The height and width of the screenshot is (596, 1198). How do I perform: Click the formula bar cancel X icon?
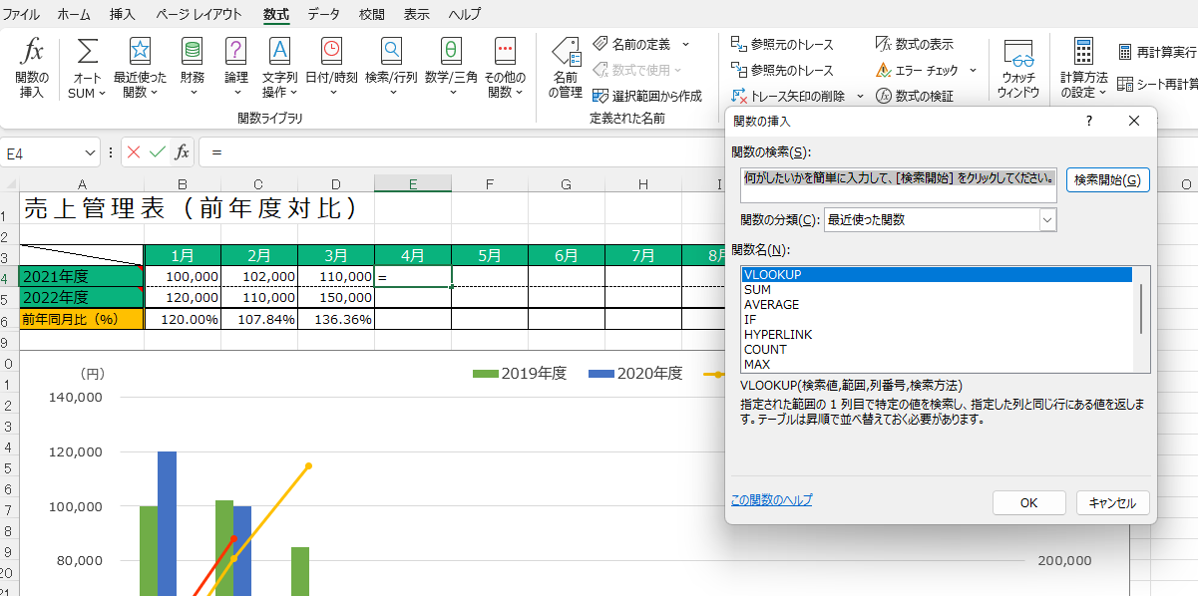pyautogui.click(x=134, y=152)
